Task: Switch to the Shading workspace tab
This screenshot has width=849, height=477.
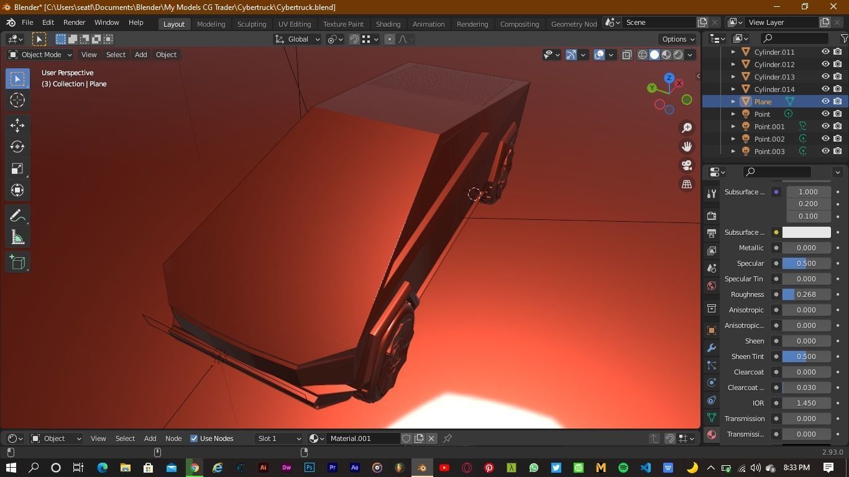Action: [x=388, y=24]
